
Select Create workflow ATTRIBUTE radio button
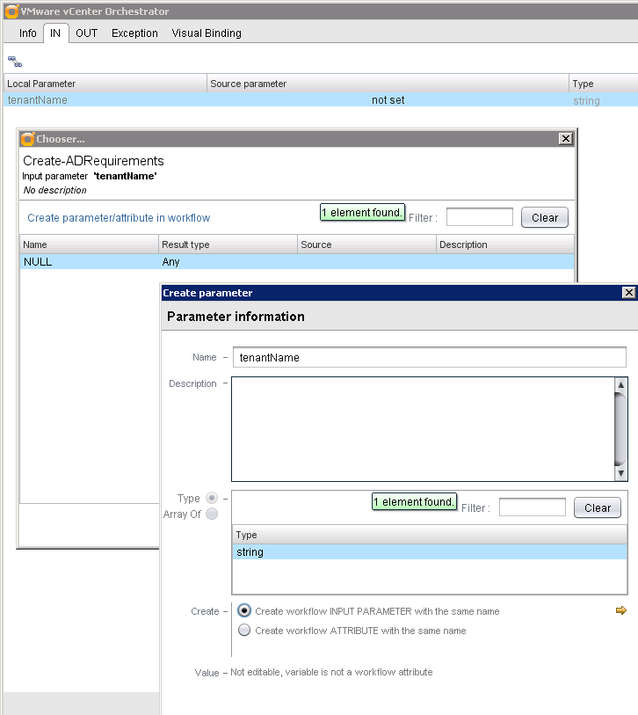point(244,631)
